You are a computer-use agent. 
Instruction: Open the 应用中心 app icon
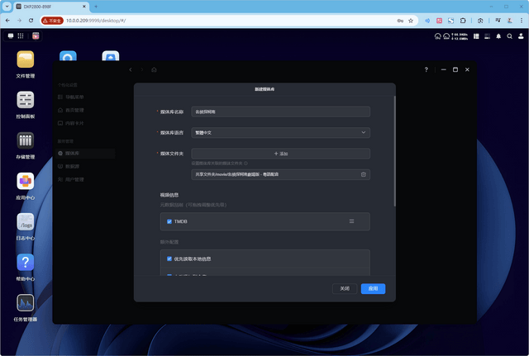pyautogui.click(x=26, y=182)
